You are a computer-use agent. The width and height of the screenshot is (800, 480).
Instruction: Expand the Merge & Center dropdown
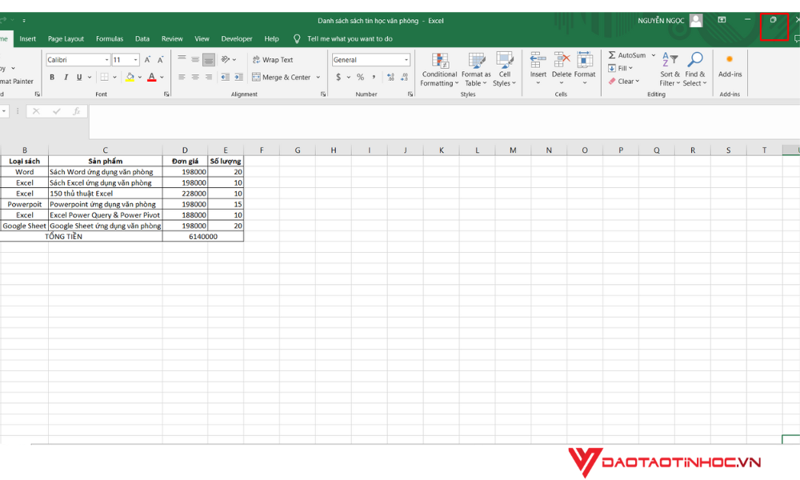(x=316, y=78)
